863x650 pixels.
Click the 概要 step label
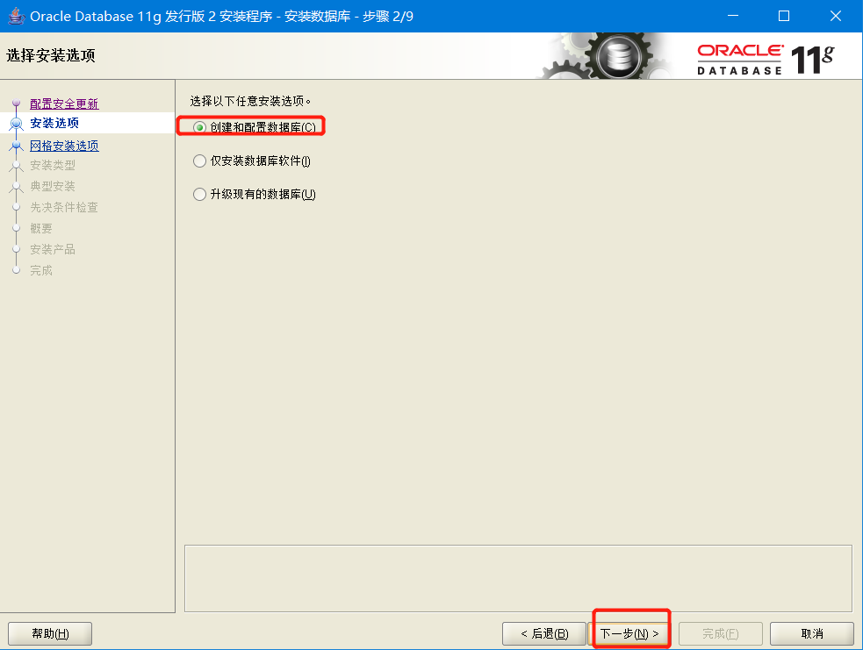(x=41, y=228)
